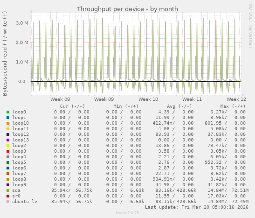The height and width of the screenshot is (218, 255).
Task: Click the sr0 dark red legend swatch
Action: coord(8,196)
